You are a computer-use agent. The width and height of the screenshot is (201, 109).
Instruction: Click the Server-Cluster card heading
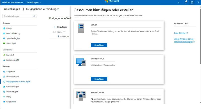click(97, 92)
